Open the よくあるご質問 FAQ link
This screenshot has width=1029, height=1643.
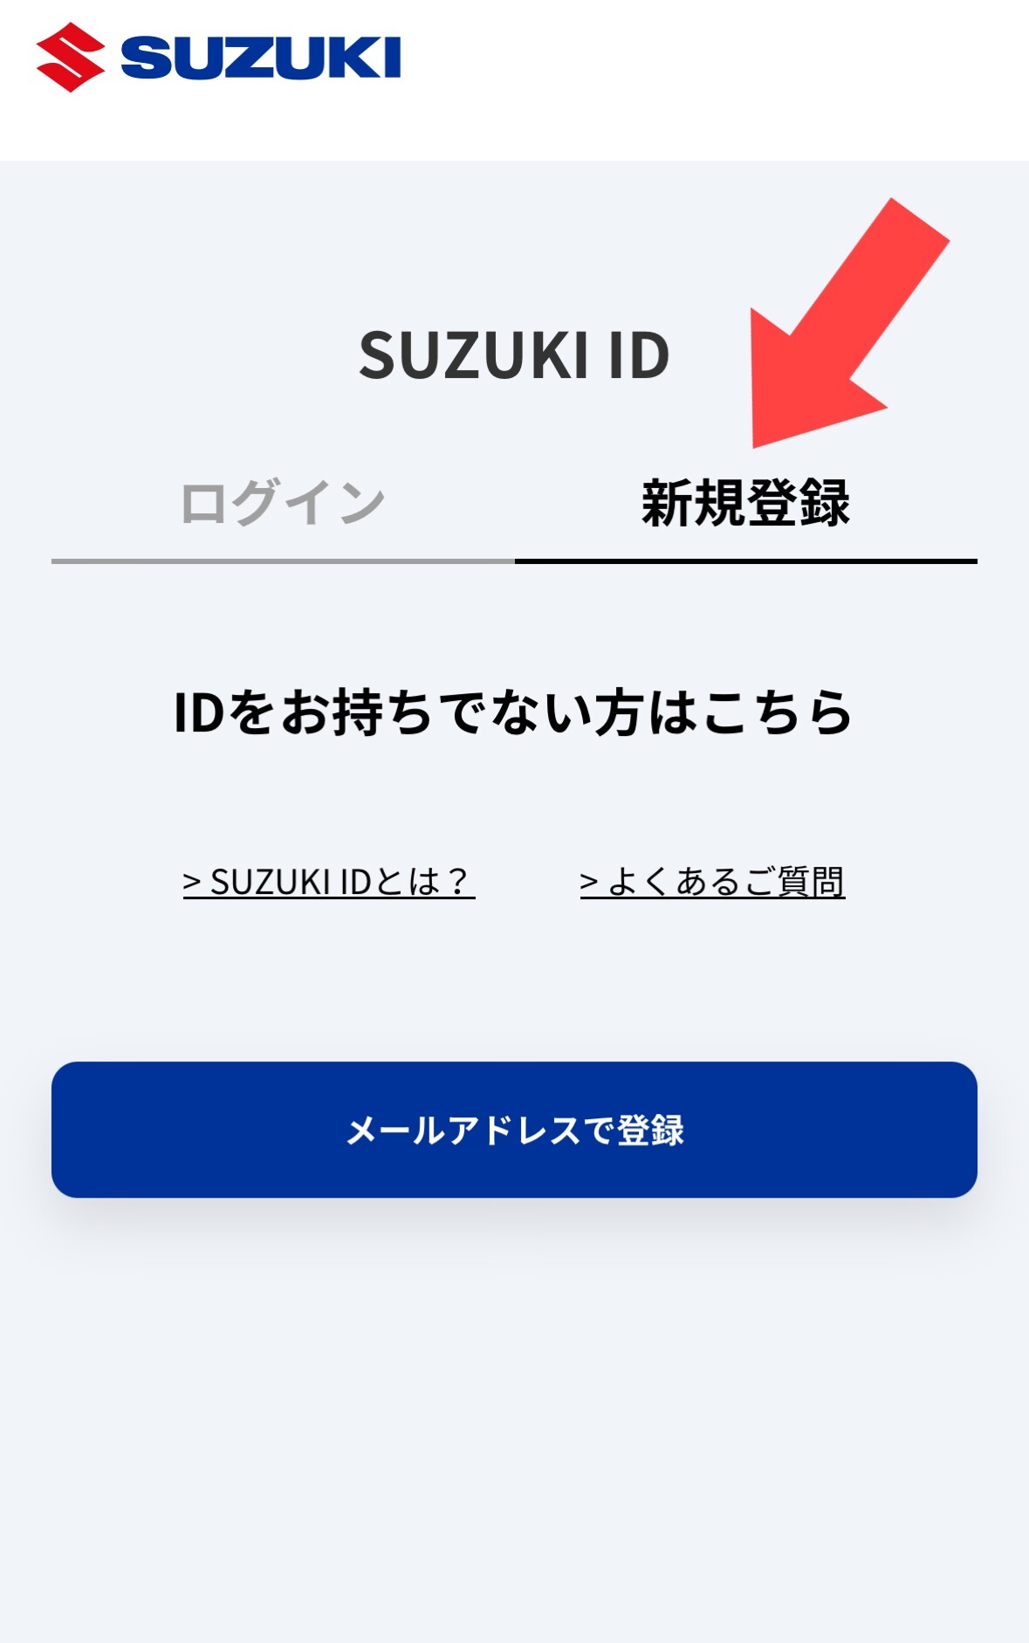point(712,883)
